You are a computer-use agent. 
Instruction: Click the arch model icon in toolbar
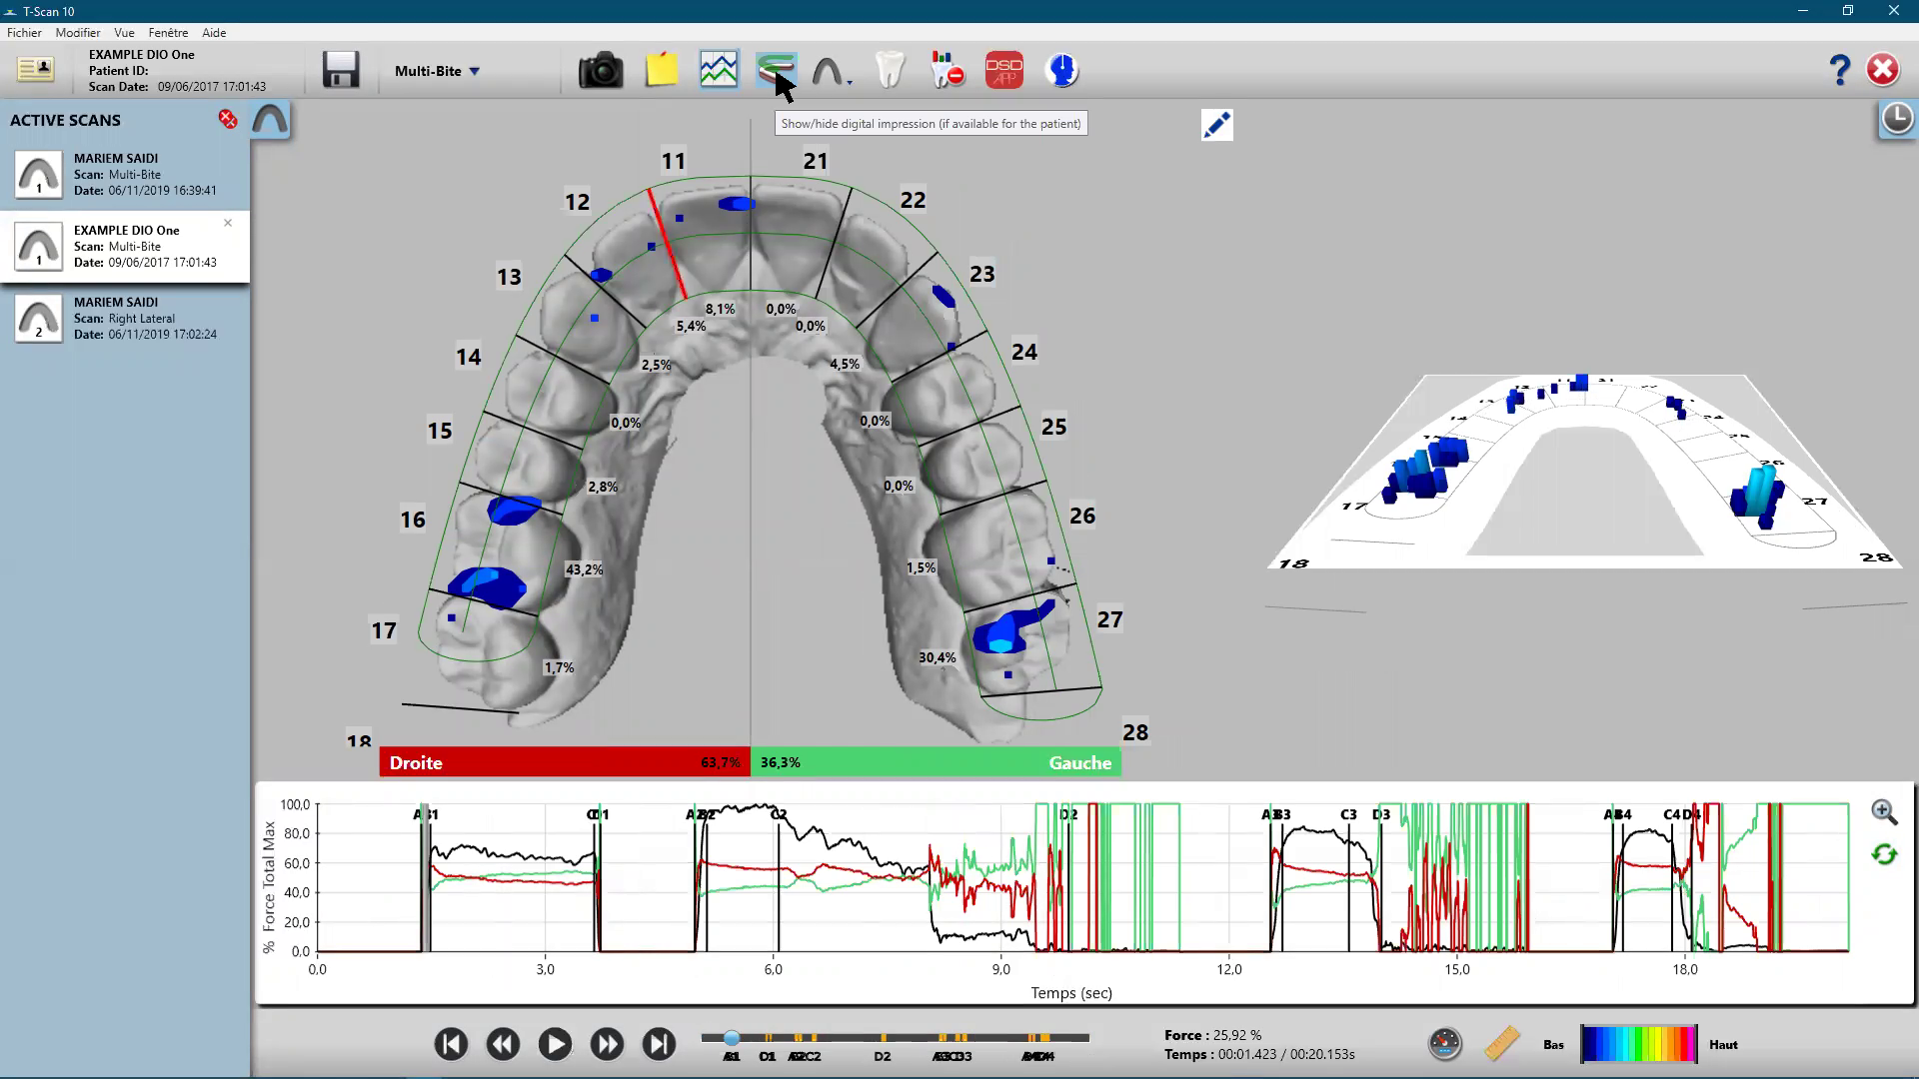pos(828,71)
